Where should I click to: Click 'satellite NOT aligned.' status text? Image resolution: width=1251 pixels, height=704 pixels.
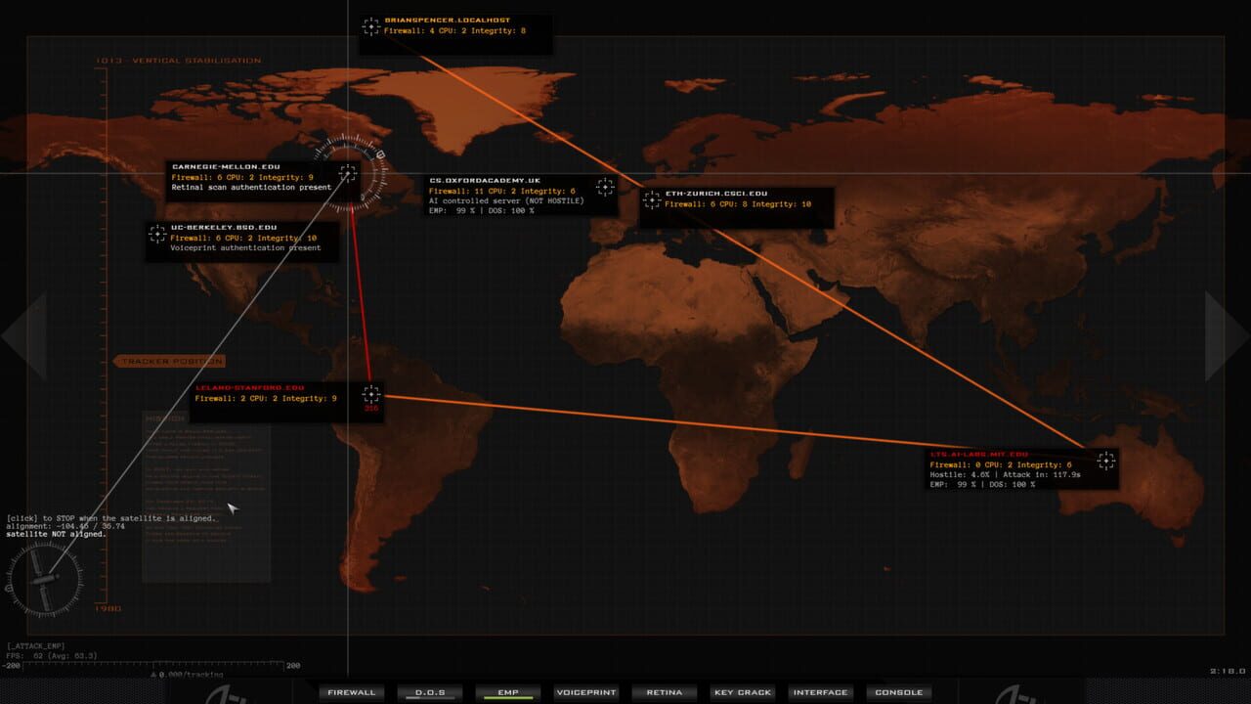56,535
